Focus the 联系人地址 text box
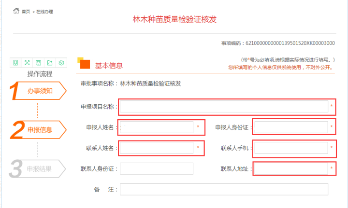This screenshot has width=348, height=208. point(291,169)
